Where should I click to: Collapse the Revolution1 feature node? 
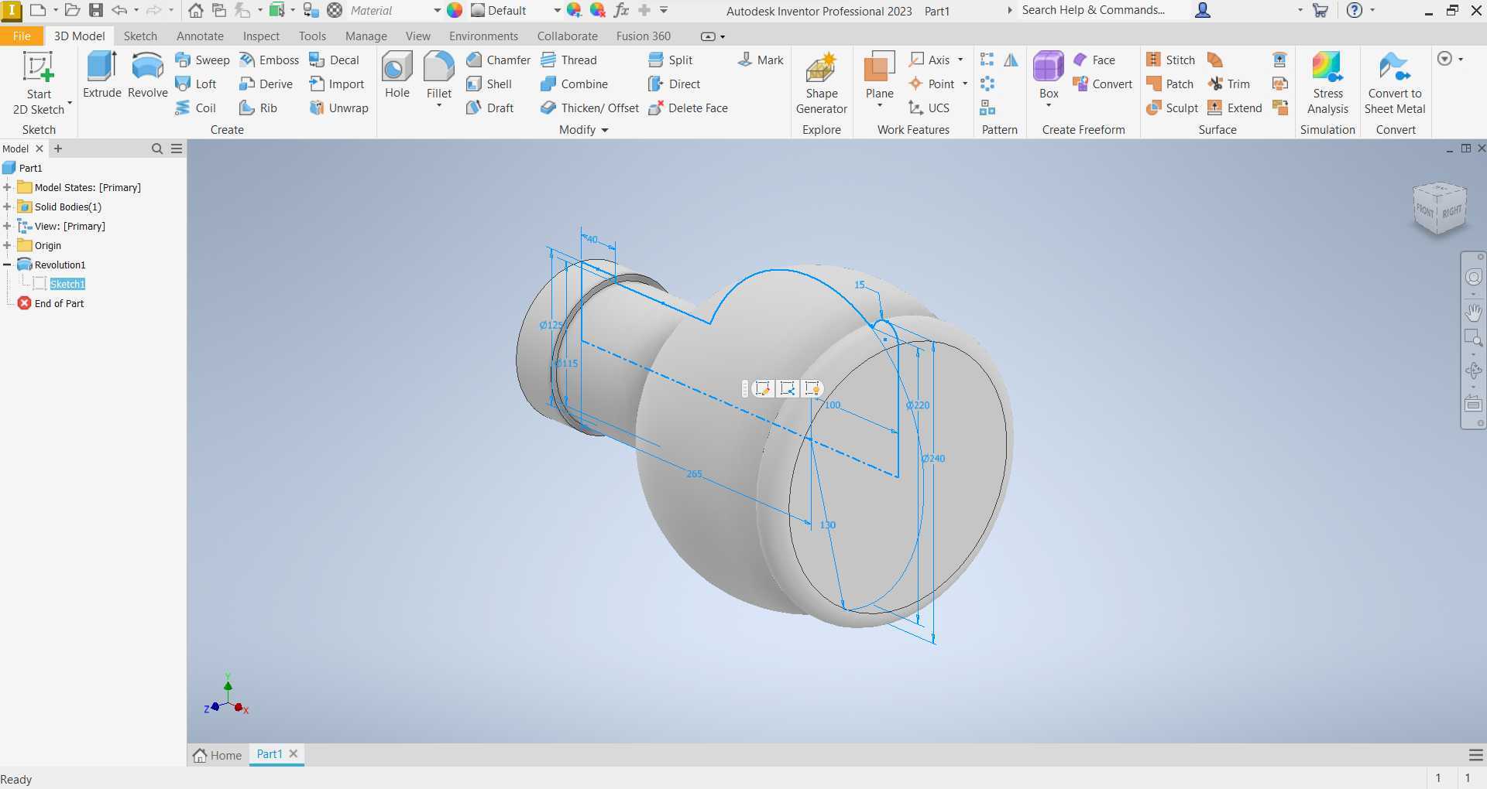pos(7,265)
